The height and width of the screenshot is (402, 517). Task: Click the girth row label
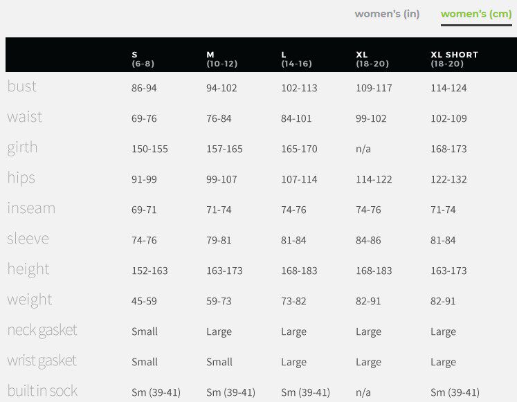click(23, 147)
